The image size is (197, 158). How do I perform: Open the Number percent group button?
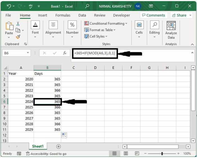(72, 29)
